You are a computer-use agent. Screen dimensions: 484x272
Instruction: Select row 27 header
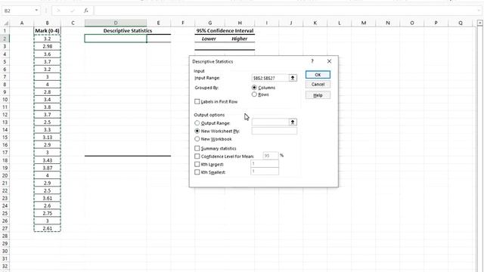[5, 228]
